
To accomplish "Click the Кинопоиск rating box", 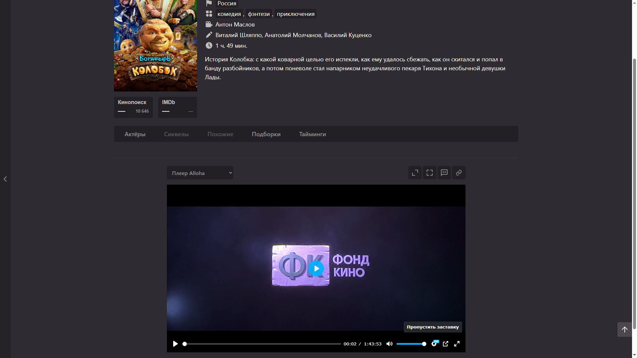I will [x=133, y=107].
